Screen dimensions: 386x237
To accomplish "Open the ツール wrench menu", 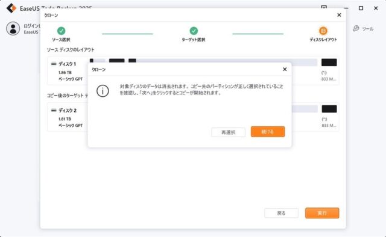I will 363,29.
